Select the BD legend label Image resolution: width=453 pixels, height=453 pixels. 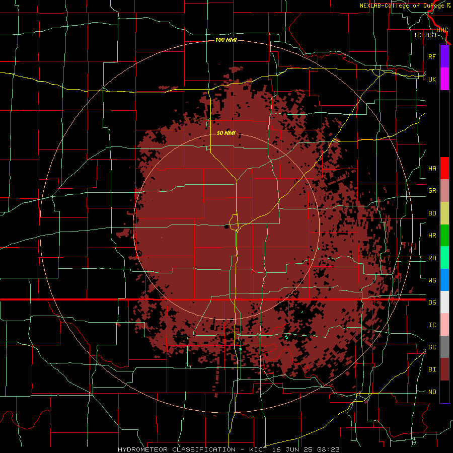pyautogui.click(x=432, y=213)
